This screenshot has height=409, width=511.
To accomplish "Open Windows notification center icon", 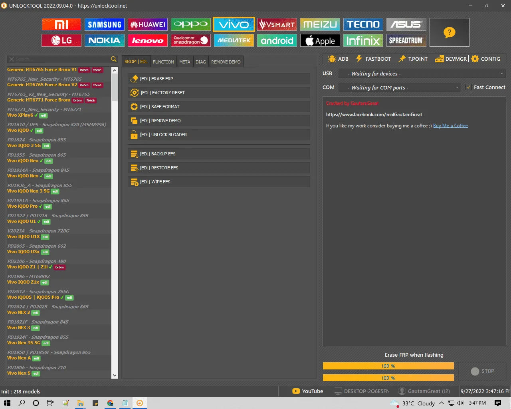I will pos(498,403).
